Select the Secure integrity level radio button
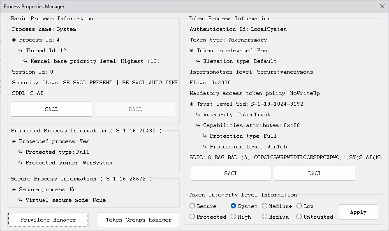This screenshot has width=389, height=231. pyautogui.click(x=192, y=206)
